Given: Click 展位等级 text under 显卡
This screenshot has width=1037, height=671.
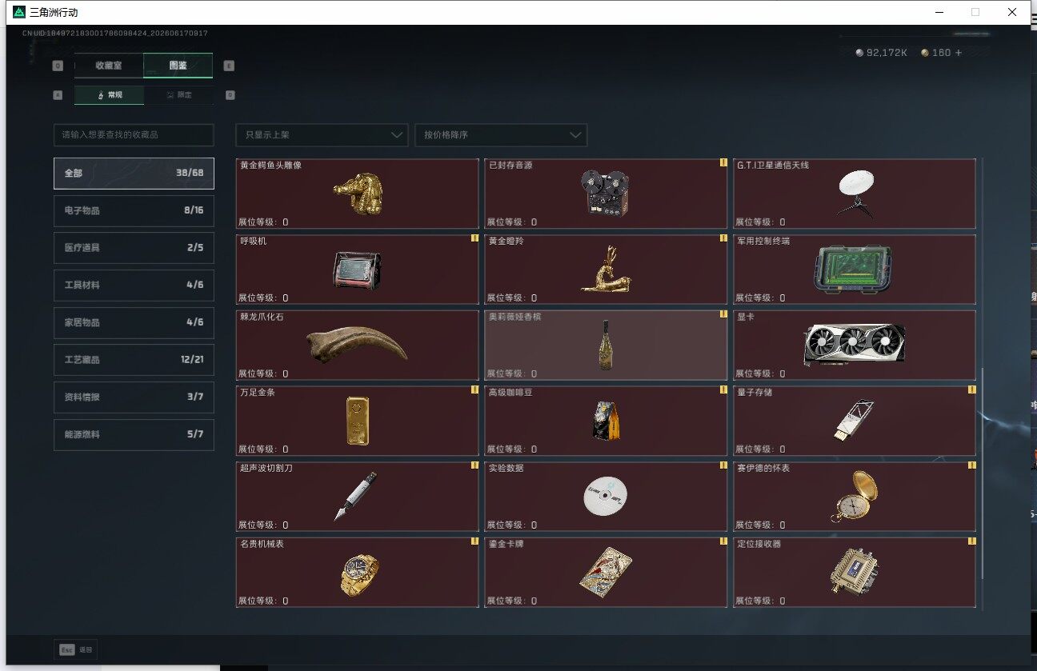Looking at the screenshot, I should (x=760, y=373).
